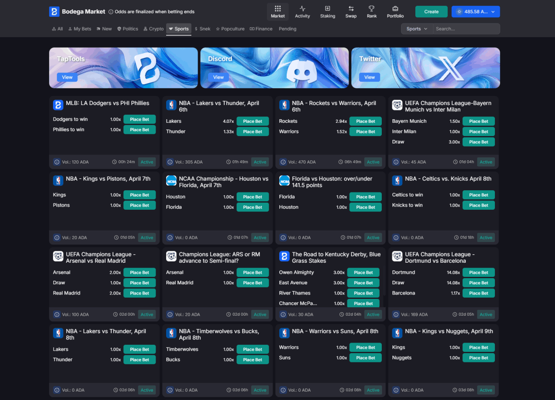Switch to the Finance tab

(261, 29)
